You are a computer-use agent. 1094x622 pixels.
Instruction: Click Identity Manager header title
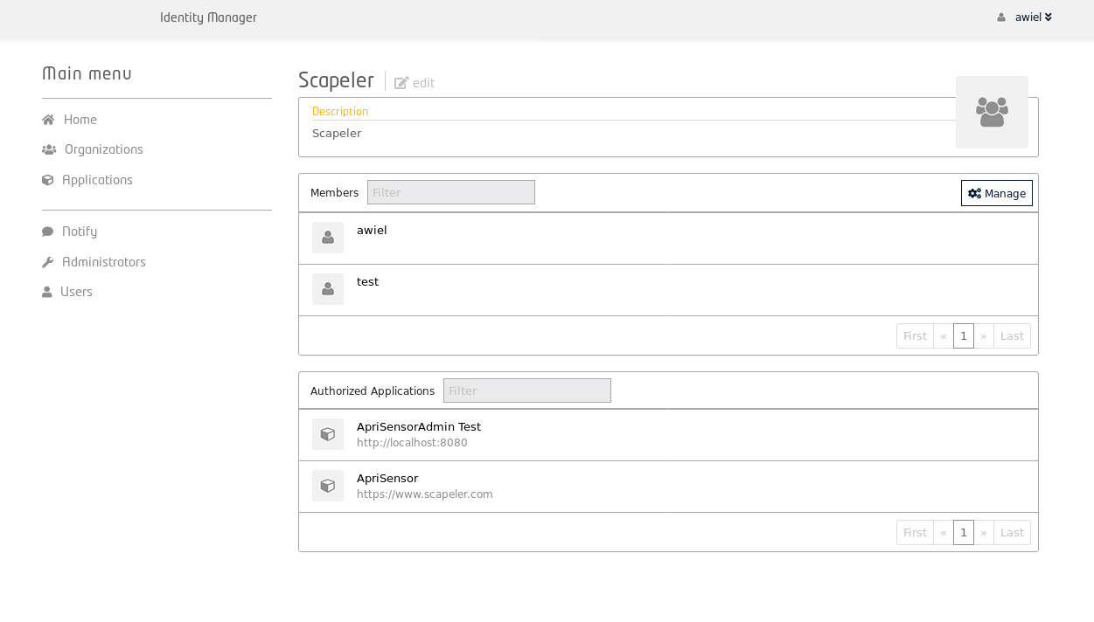coord(208,17)
